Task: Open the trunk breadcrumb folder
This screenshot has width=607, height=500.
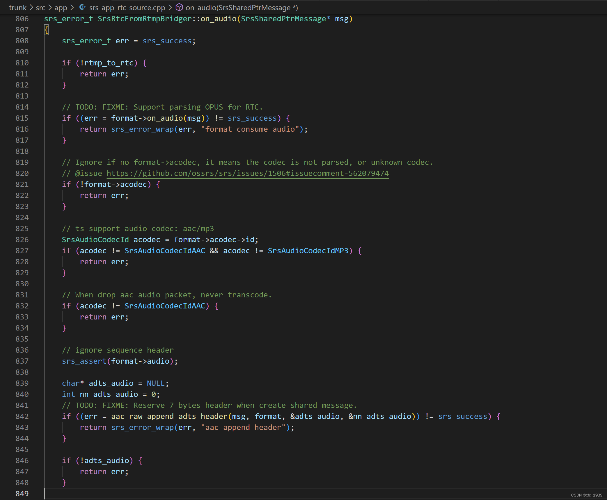Action: [17, 8]
